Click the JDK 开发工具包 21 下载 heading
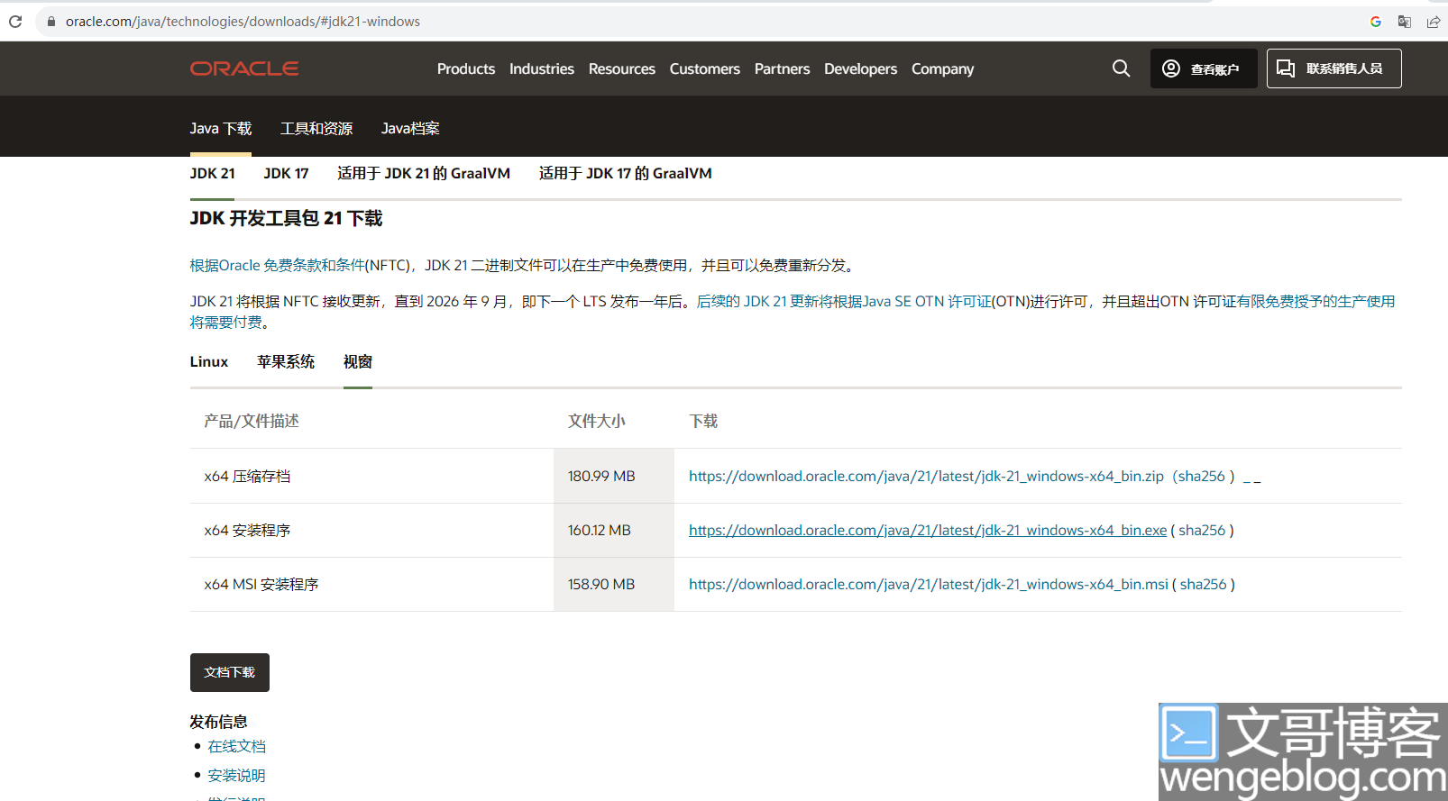The height and width of the screenshot is (801, 1448). pos(287,219)
